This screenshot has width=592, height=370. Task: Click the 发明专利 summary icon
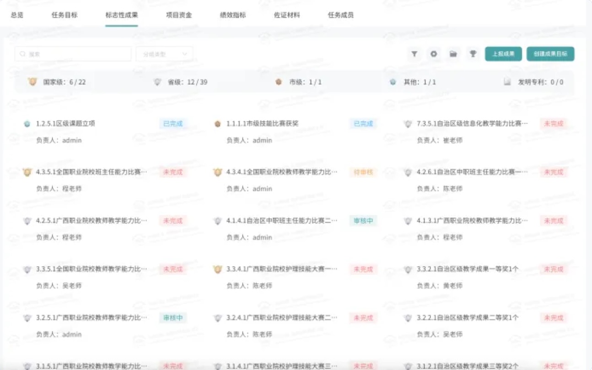click(x=507, y=82)
